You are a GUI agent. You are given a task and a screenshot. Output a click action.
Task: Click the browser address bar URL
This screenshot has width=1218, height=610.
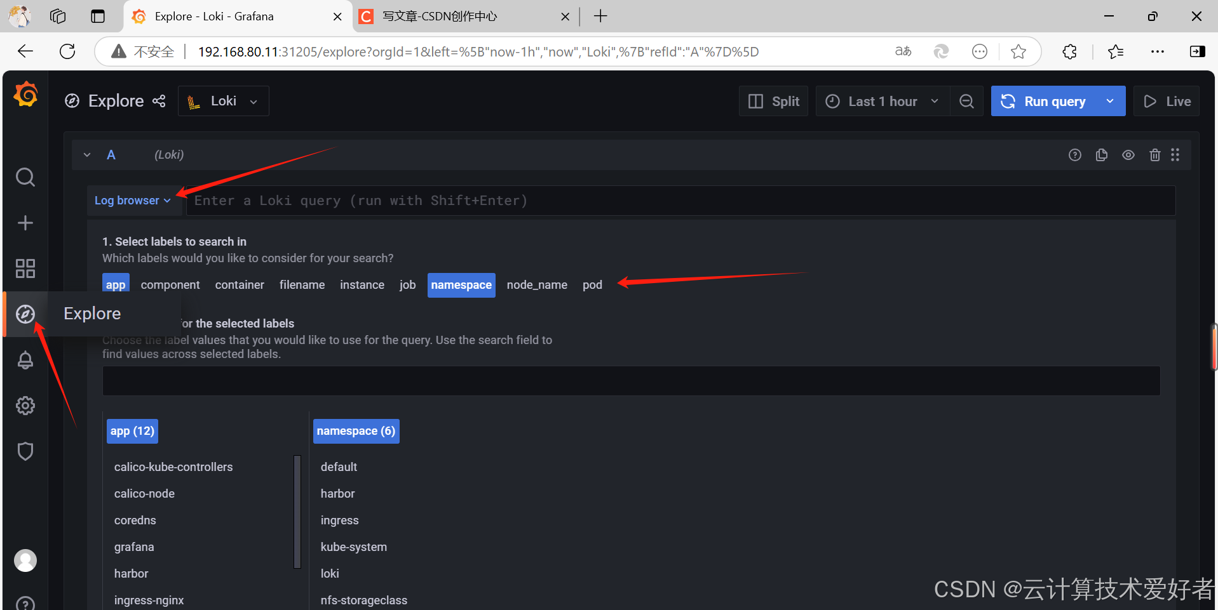point(478,51)
